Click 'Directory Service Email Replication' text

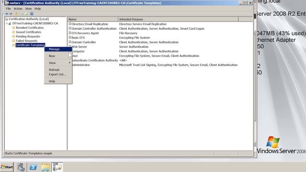[x=143, y=24]
